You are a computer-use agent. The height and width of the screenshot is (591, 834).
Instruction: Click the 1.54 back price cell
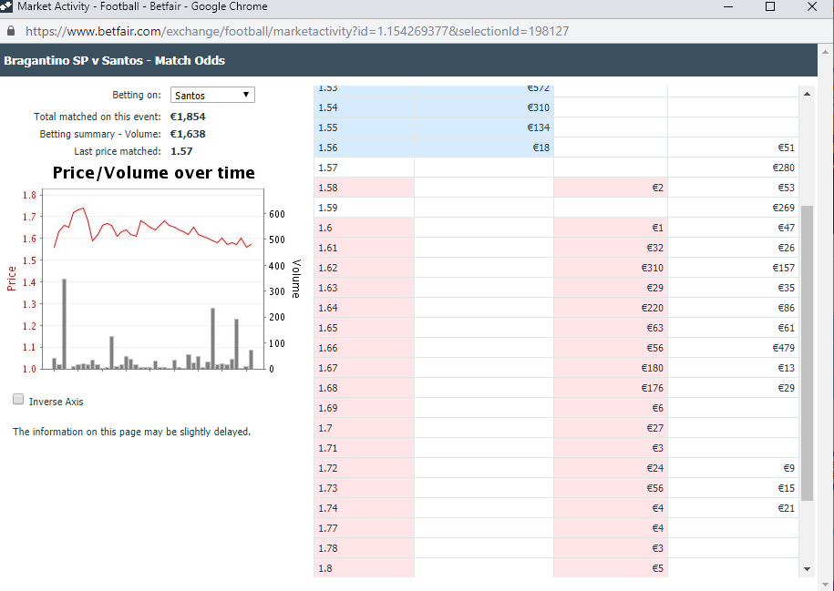364,107
